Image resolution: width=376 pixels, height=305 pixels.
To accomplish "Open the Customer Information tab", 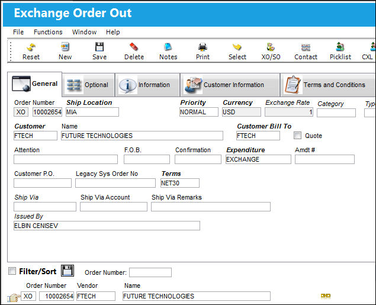I will click(x=230, y=85).
